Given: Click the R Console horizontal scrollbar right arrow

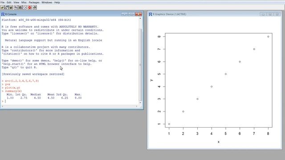Looking at the screenshot, I should [137, 106].
